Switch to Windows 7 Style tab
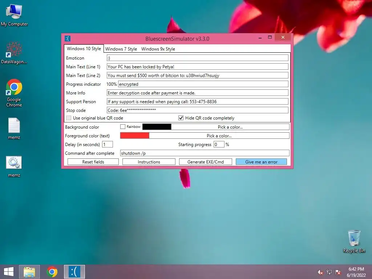The width and height of the screenshot is (372, 279). 121,49
